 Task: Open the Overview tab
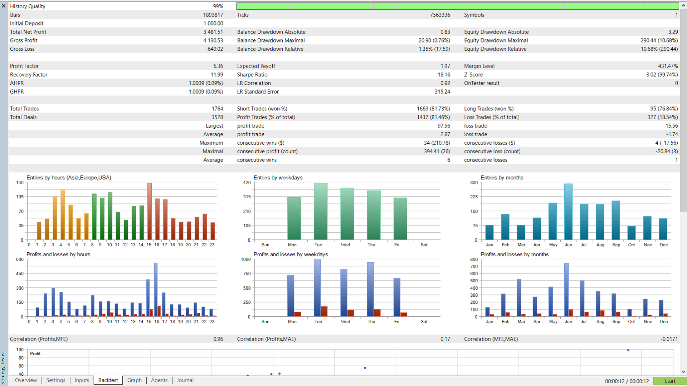[26, 380]
